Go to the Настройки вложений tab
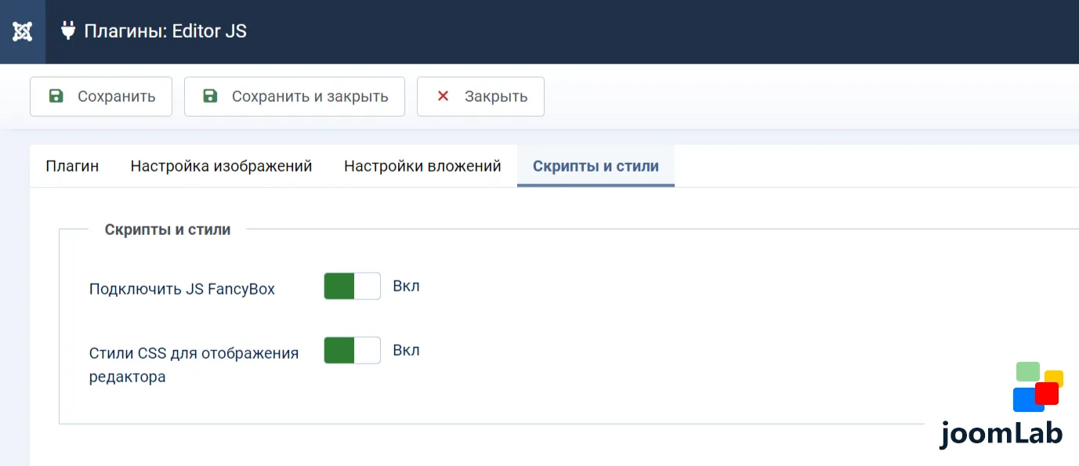 coord(422,166)
